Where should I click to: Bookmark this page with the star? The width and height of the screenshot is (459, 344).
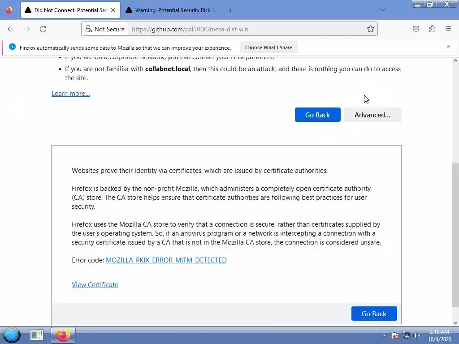pyautogui.click(x=371, y=29)
